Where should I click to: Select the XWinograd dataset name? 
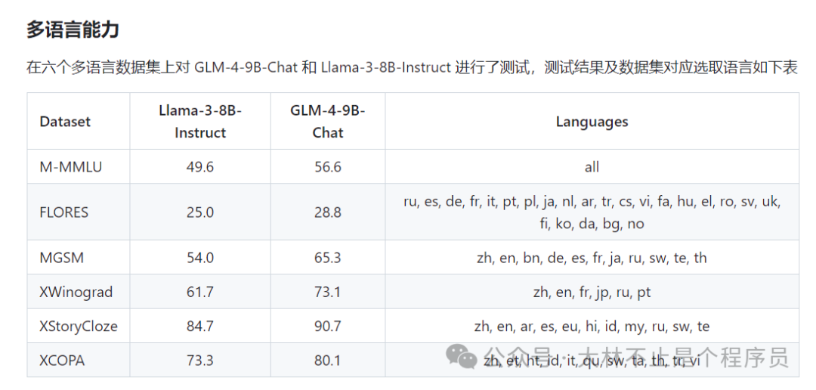click(74, 292)
